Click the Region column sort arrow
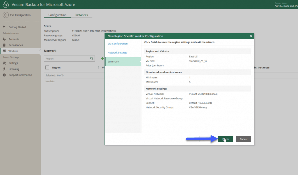298x175 pixels. point(98,67)
